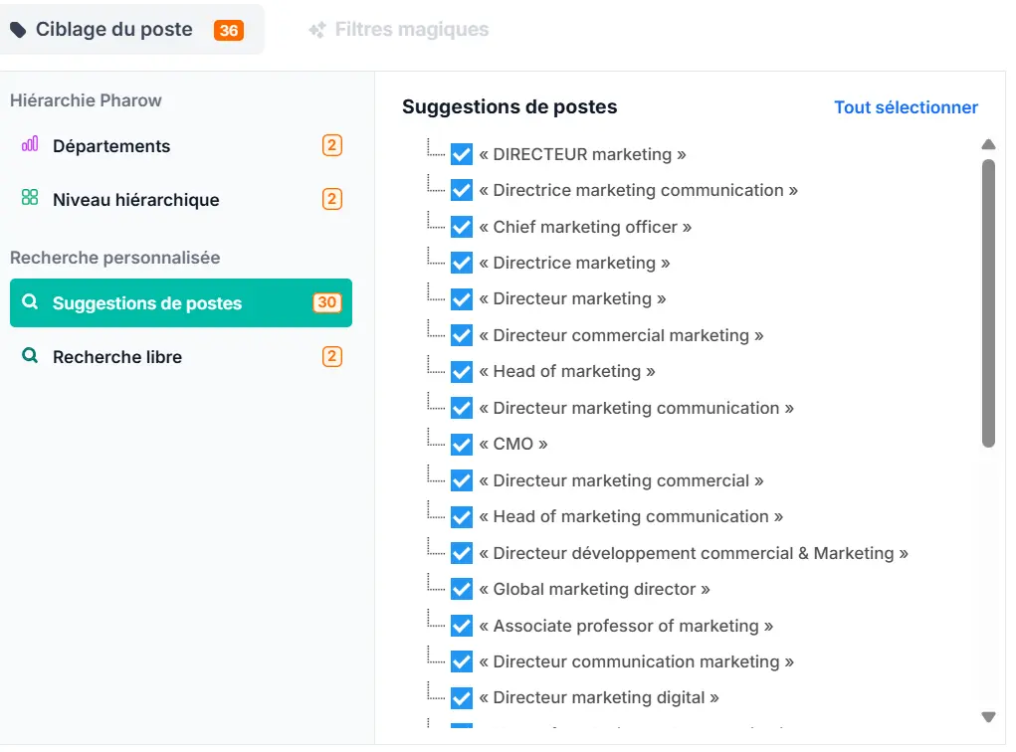Click the 30 badge on Suggestions de postes

click(326, 302)
